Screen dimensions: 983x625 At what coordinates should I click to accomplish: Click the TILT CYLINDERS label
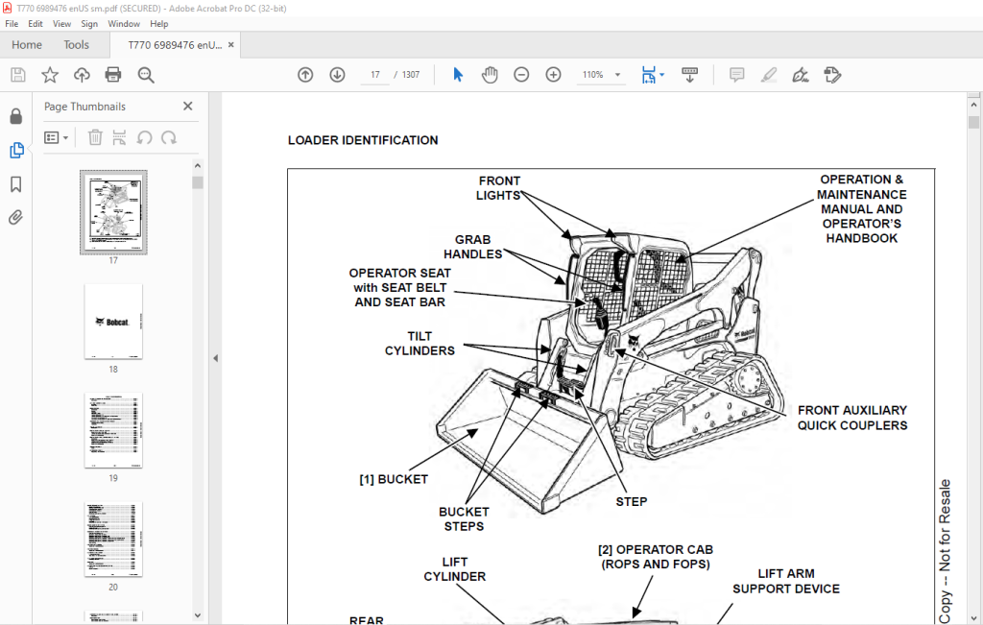coord(420,344)
